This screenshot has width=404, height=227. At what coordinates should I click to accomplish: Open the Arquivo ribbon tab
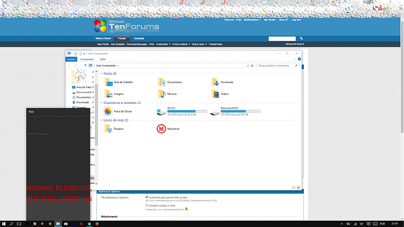(x=71, y=59)
